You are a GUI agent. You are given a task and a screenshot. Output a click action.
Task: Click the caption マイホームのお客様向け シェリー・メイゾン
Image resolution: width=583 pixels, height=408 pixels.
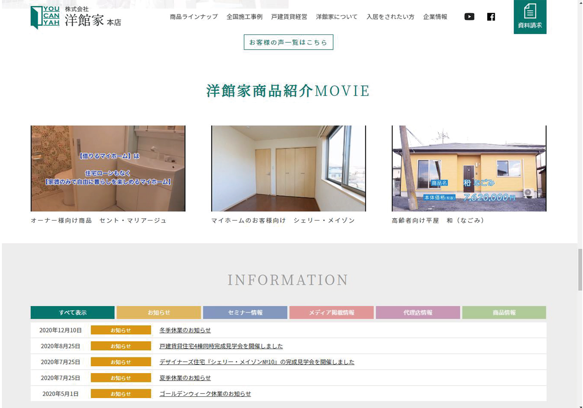(283, 220)
